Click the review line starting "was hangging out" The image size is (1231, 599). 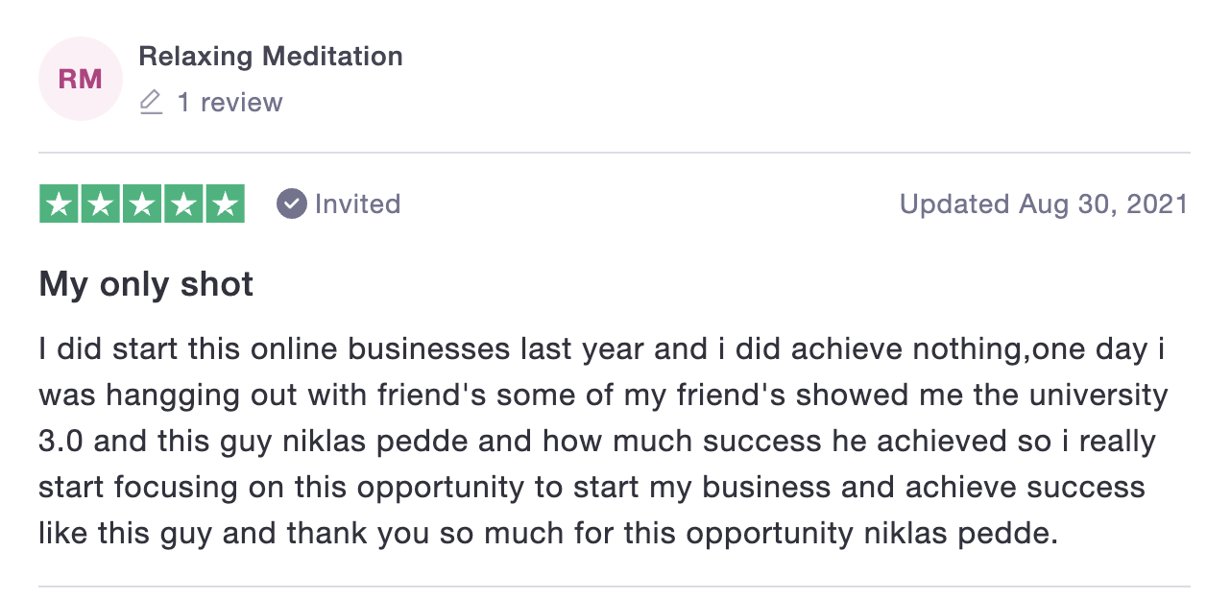click(x=603, y=395)
